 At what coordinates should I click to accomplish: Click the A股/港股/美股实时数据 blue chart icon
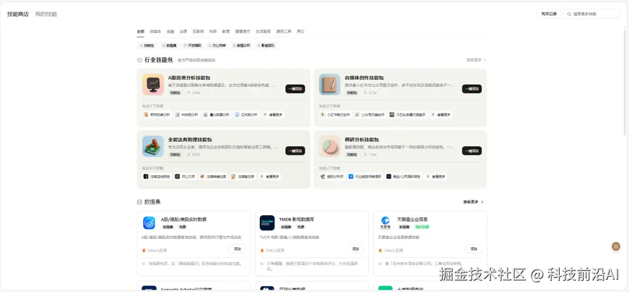point(149,223)
